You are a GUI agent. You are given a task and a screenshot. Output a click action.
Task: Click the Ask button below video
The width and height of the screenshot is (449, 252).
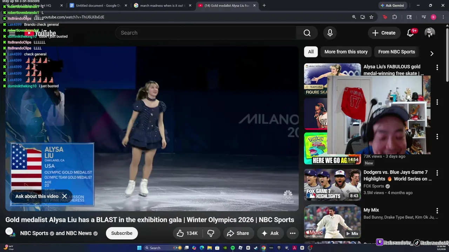(x=270, y=233)
